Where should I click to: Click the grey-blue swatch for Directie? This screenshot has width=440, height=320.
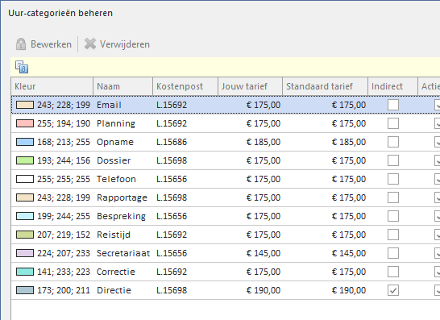pos(25,290)
